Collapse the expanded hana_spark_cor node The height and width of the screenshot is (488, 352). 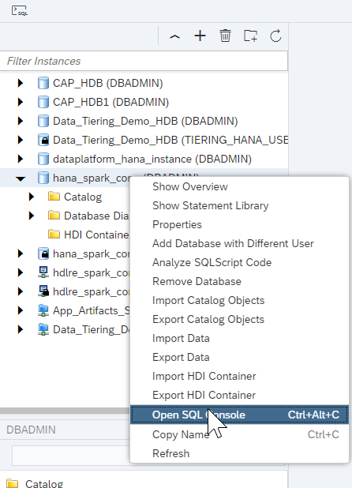coord(21,178)
